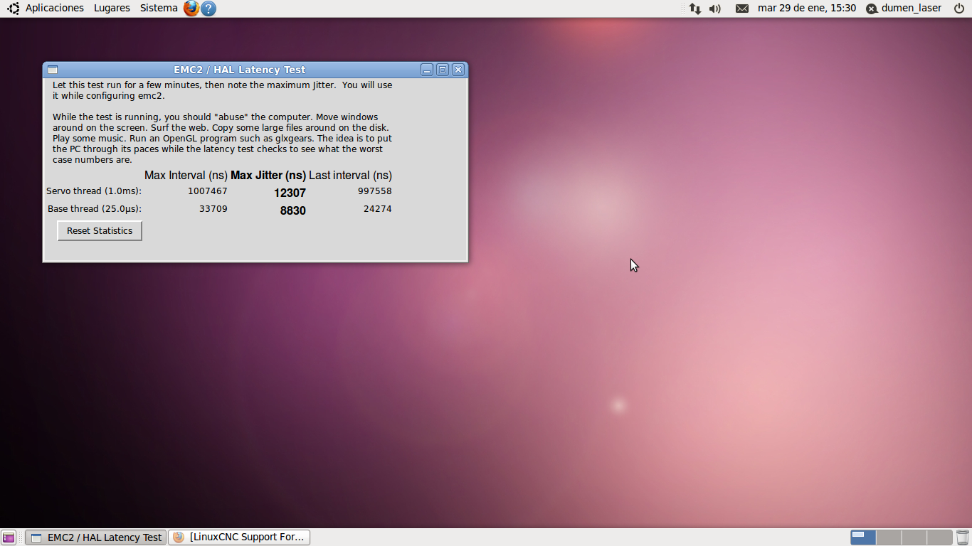972x546 pixels.
Task: Select the base thread max jitter 8830
Action: 292,210
